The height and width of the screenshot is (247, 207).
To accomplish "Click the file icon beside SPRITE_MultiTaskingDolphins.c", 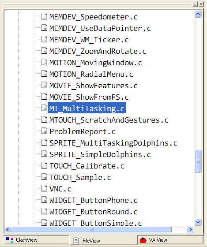I will [44, 142].
